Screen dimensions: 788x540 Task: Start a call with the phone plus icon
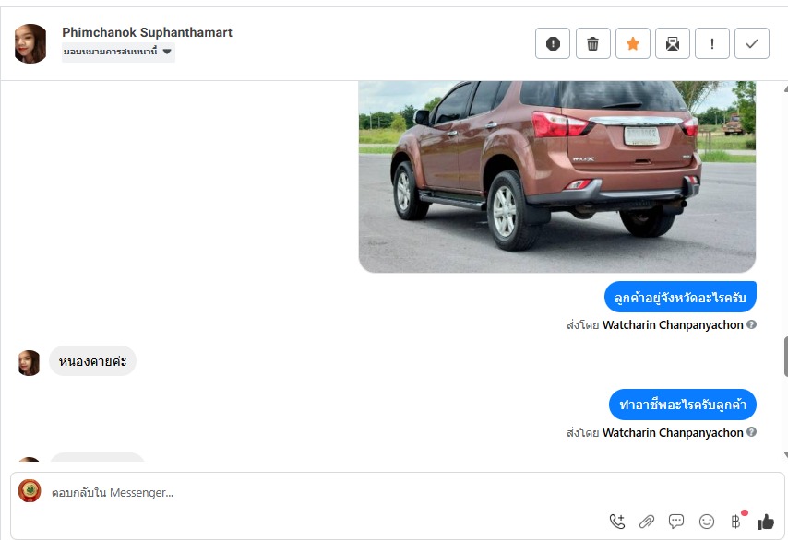click(x=617, y=522)
